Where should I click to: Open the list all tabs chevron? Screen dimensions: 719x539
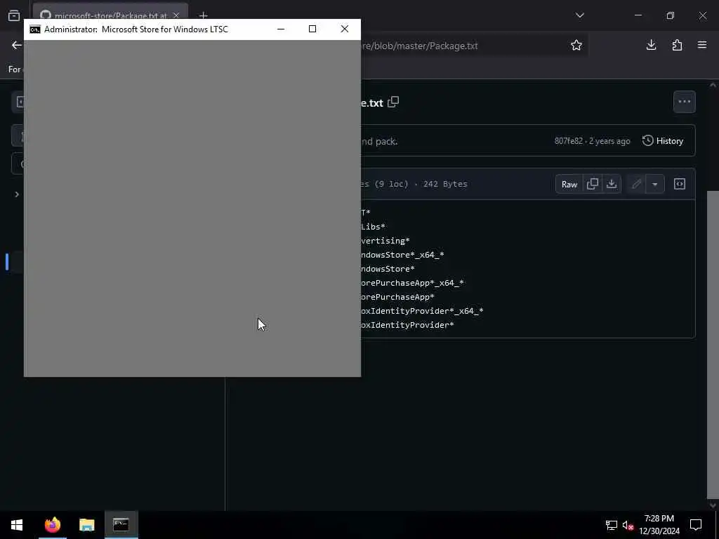(x=579, y=15)
